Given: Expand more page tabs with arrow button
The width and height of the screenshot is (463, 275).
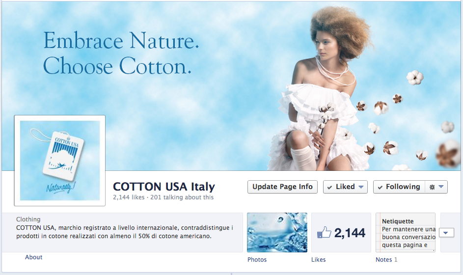Looking at the screenshot, I should pos(446,233).
